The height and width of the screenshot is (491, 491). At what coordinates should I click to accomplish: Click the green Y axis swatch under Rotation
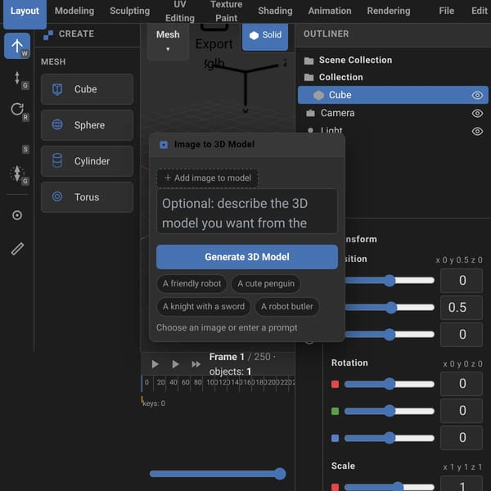335,411
